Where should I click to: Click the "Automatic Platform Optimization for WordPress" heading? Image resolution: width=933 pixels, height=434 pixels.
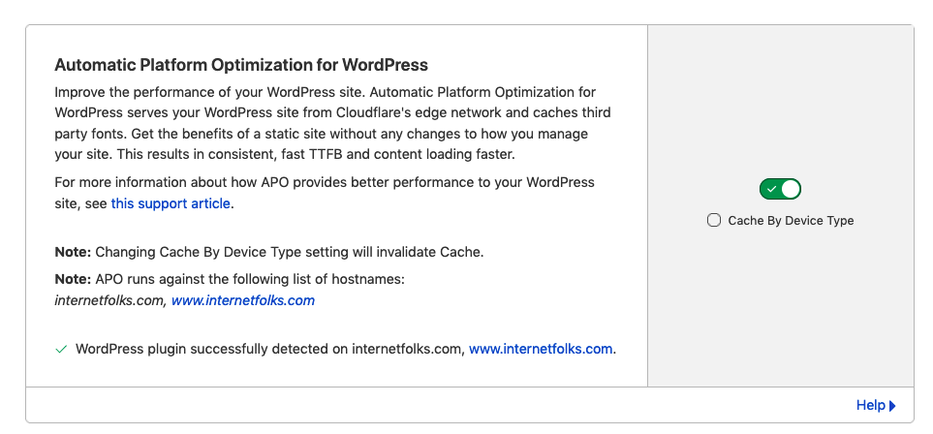[241, 65]
